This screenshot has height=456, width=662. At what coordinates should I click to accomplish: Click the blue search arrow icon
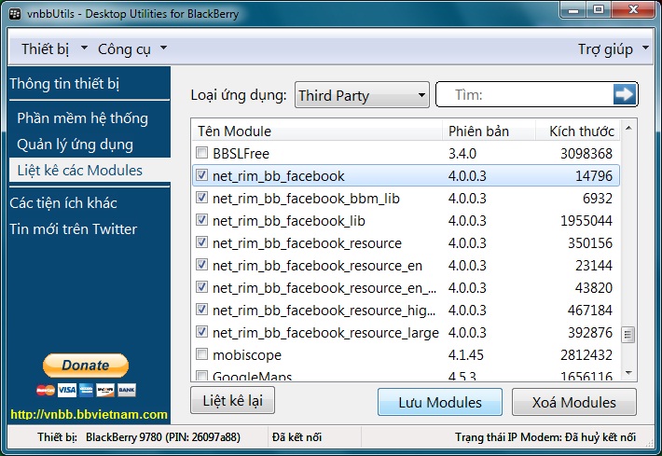[625, 94]
